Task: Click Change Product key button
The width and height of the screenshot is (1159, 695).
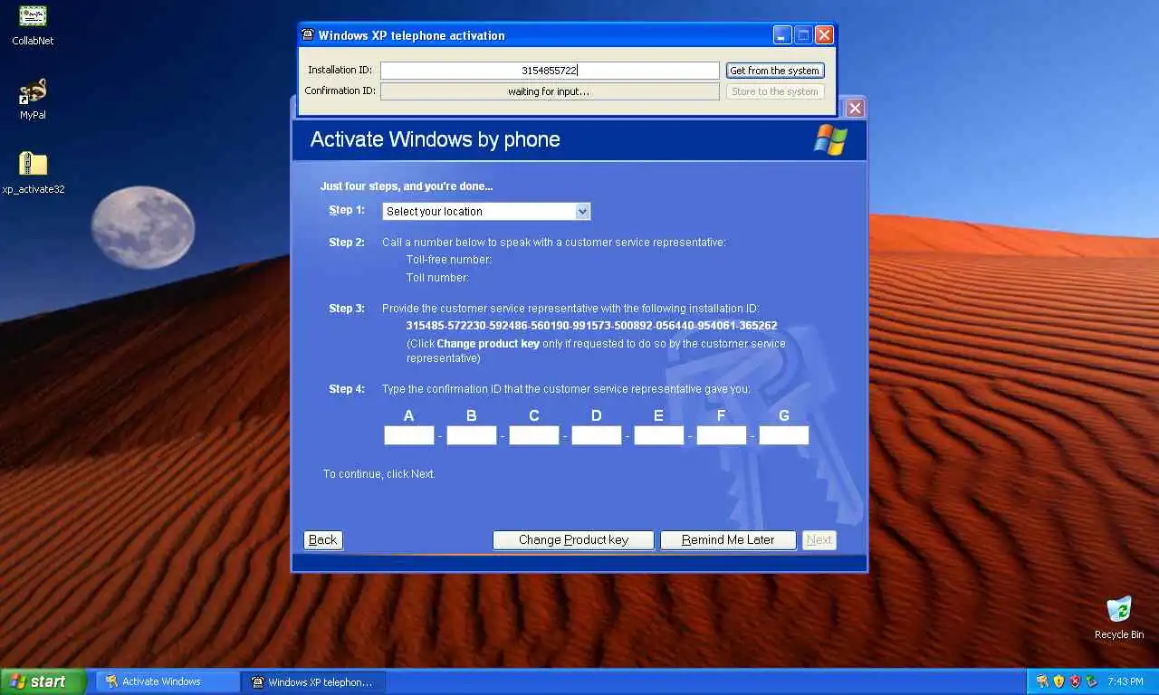Action: tap(573, 540)
